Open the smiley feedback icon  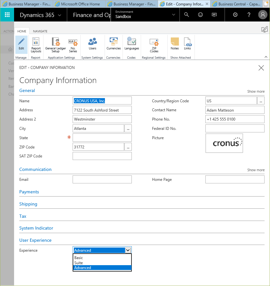(x=200, y=15)
